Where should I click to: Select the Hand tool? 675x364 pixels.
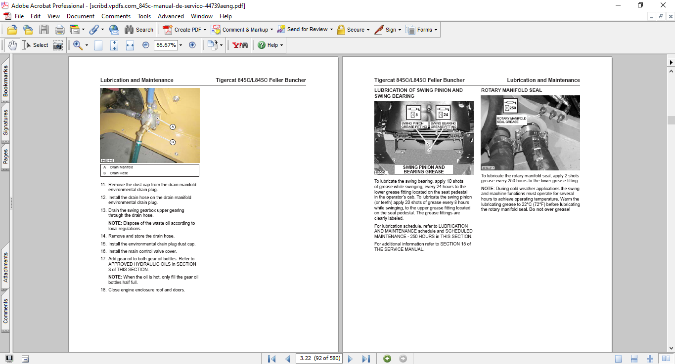pos(12,45)
